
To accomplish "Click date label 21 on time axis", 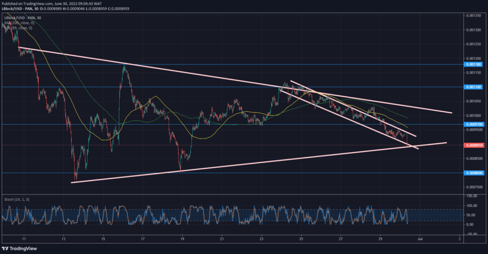I will tap(222, 239).
